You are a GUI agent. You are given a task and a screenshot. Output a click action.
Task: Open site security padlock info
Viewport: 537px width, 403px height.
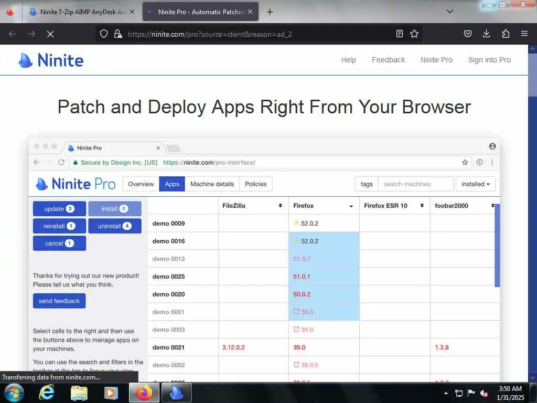pyautogui.click(x=118, y=34)
